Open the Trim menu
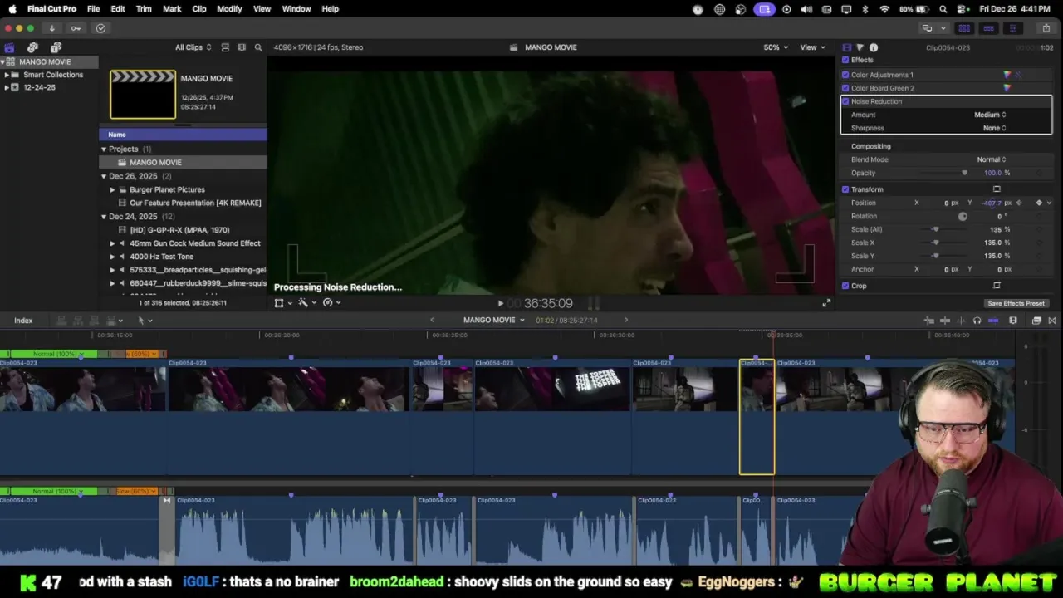The image size is (1063, 598). coord(144,9)
